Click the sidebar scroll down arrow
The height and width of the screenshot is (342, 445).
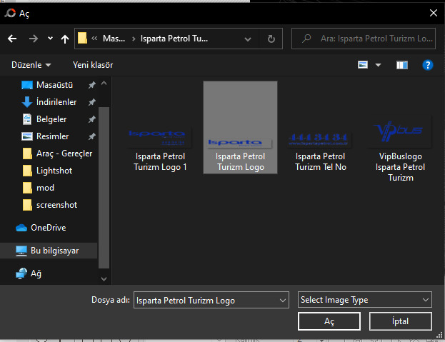(x=104, y=279)
